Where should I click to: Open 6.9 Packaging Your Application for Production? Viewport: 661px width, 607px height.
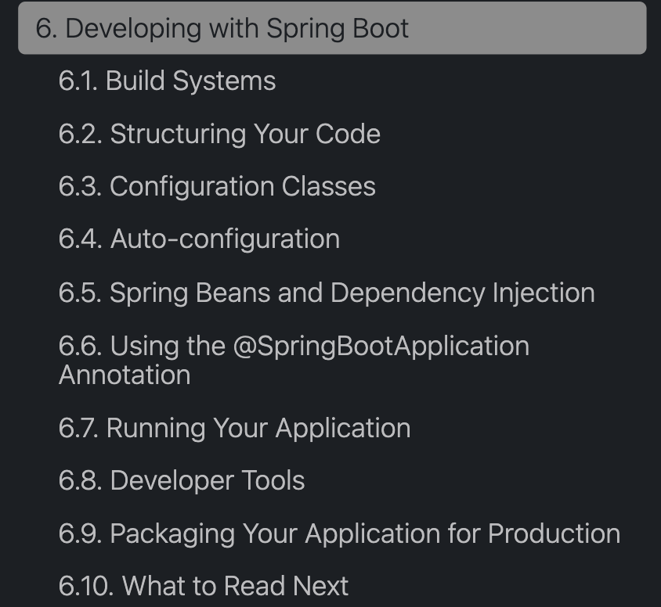[x=339, y=533]
